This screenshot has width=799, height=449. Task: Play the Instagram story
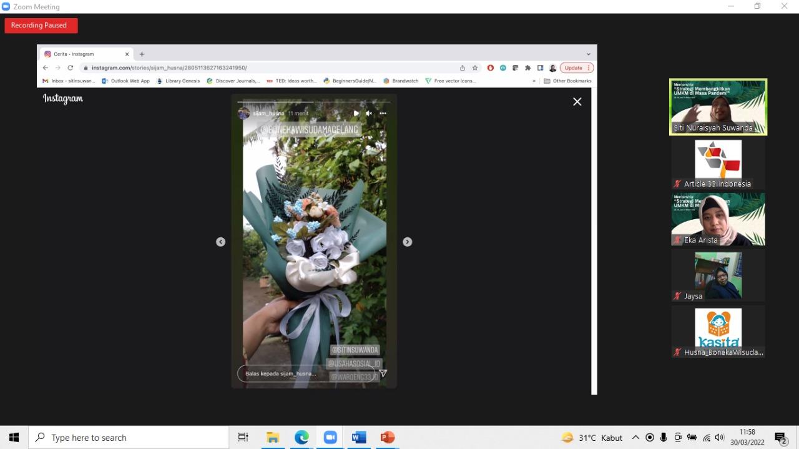[x=356, y=113]
